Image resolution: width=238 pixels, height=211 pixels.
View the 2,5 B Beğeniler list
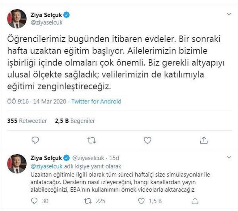[75, 121]
